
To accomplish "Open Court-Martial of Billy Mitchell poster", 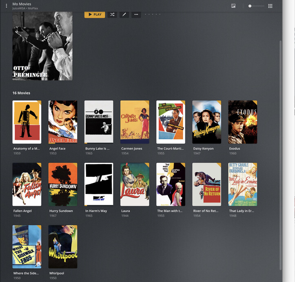I will point(171,122).
